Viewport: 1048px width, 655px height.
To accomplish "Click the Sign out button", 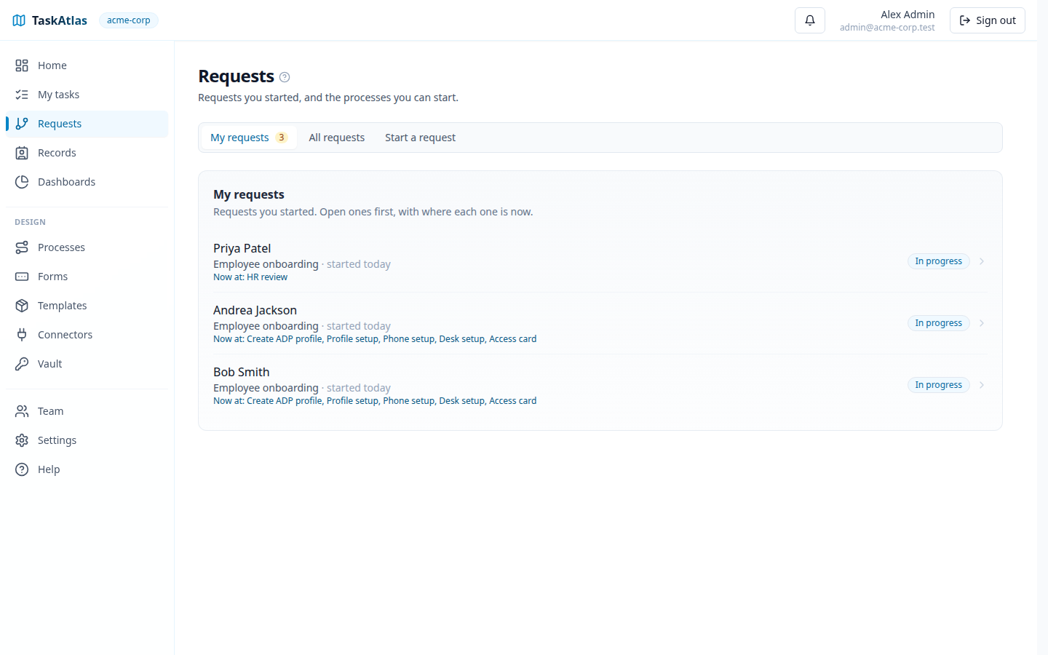I will pos(988,20).
